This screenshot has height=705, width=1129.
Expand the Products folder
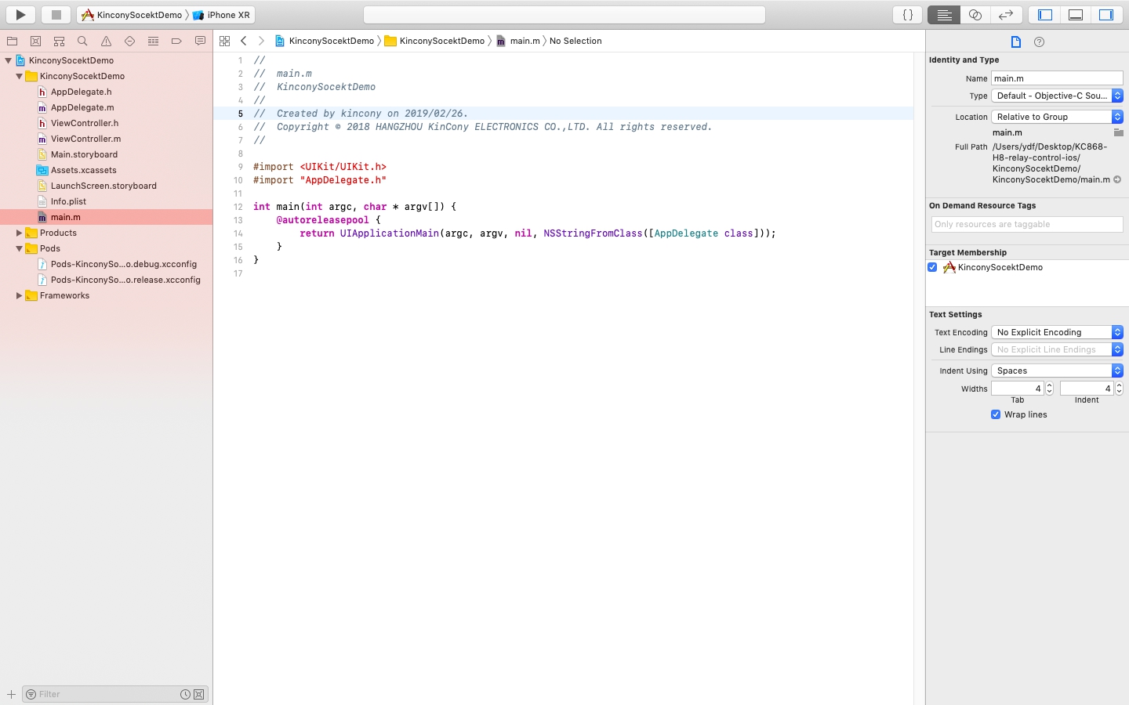[19, 233]
